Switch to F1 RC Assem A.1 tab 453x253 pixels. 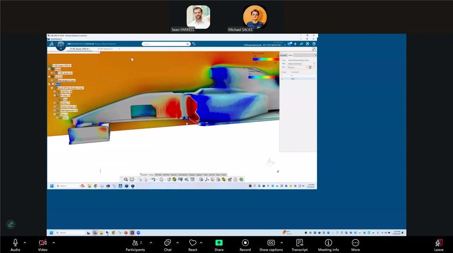click(105, 49)
